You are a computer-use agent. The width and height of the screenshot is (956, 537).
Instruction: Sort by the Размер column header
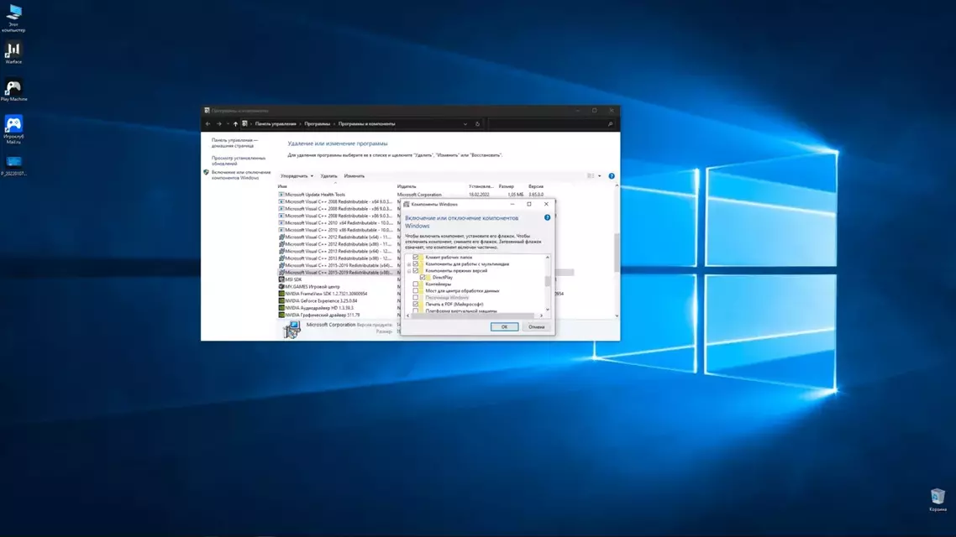(506, 186)
